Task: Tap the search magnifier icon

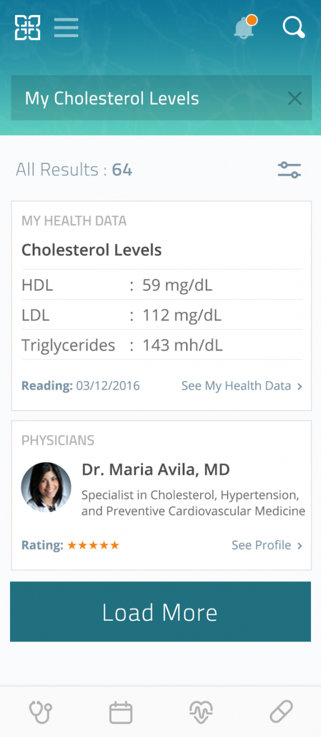Action: 293,28
